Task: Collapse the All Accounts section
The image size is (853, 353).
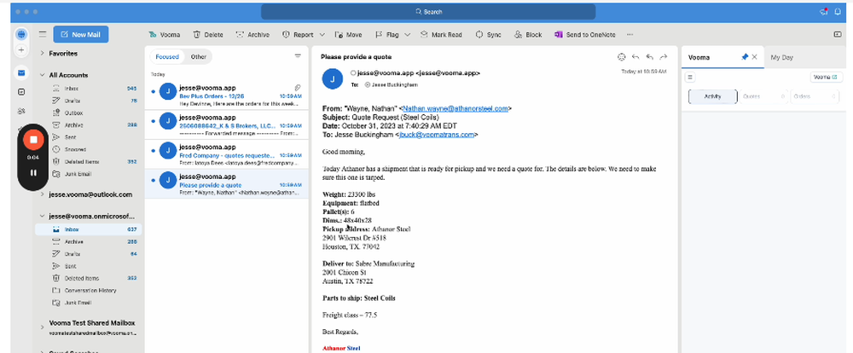Action: coord(42,75)
